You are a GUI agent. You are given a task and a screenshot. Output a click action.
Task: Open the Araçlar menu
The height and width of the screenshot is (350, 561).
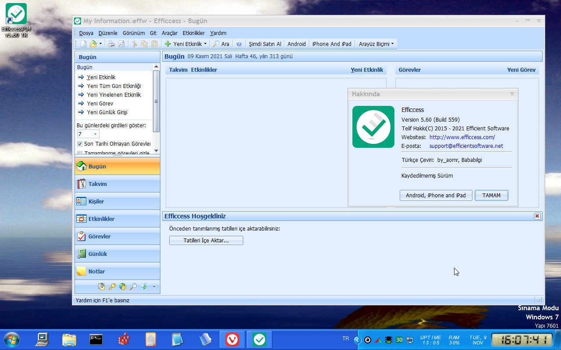tap(170, 33)
